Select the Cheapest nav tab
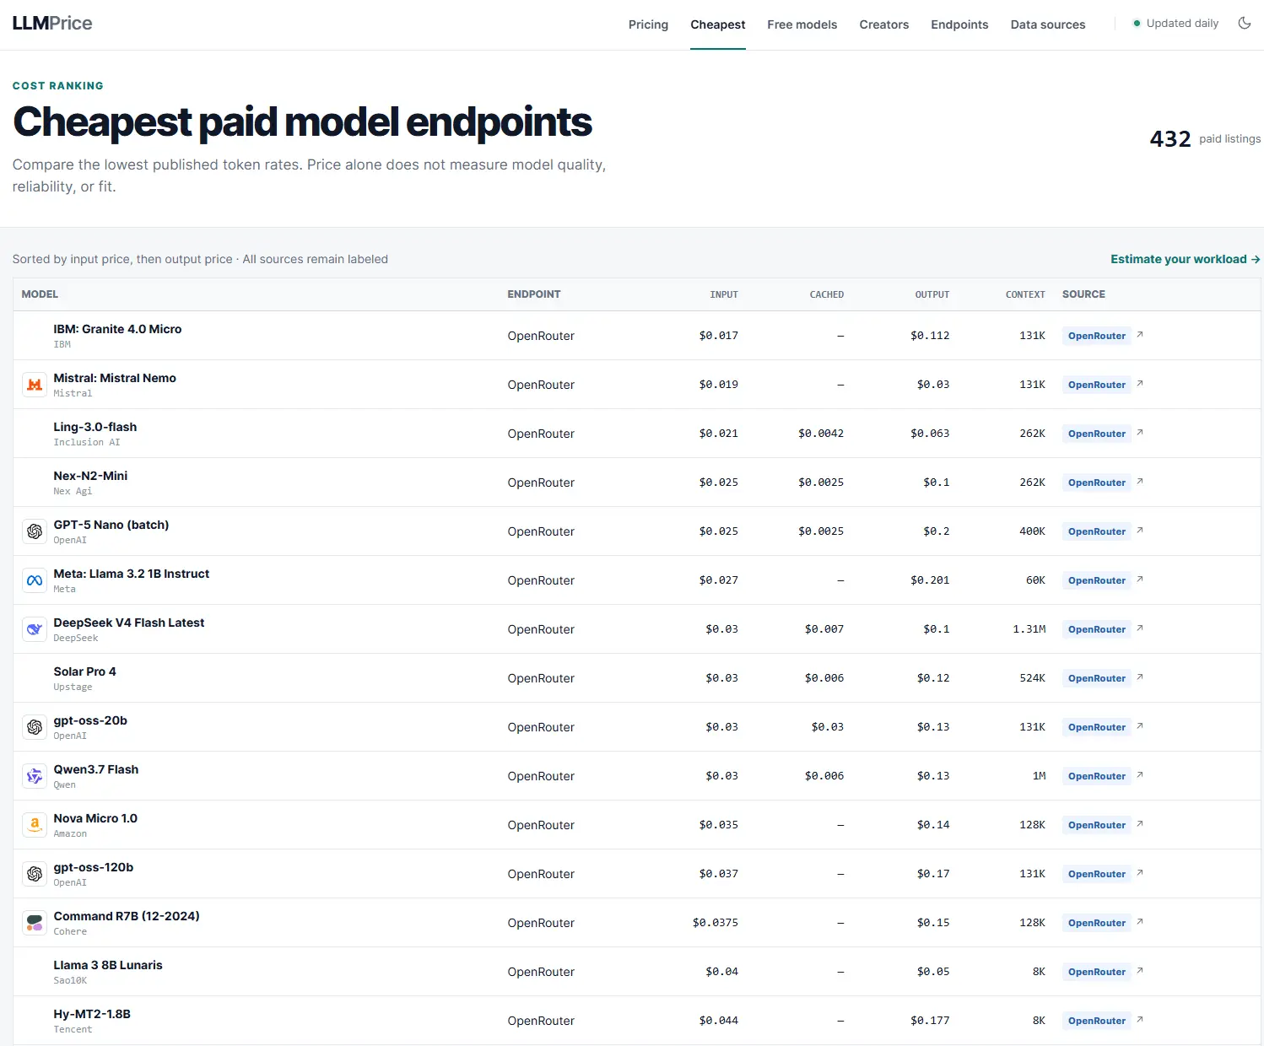The image size is (1264, 1046). pos(717,24)
